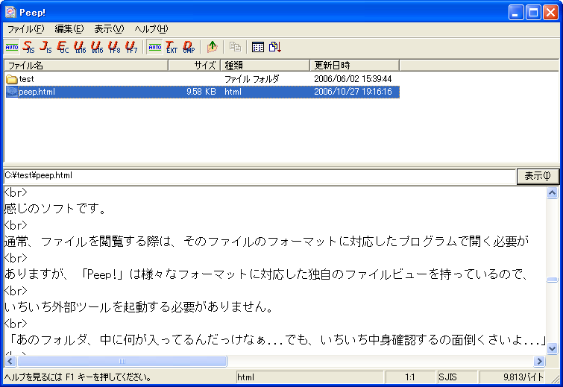This screenshot has height=387, width=563.
Task: Open the 表示(V) menu
Action: click(109, 29)
